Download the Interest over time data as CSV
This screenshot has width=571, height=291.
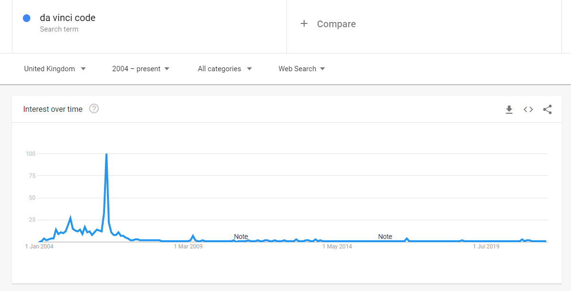coord(509,109)
